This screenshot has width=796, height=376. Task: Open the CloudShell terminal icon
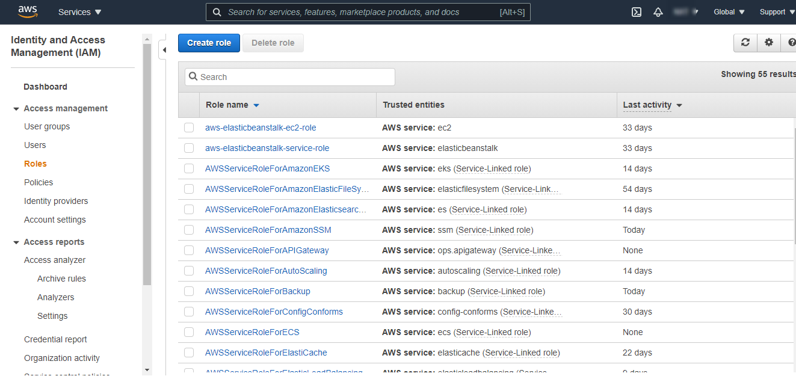636,12
